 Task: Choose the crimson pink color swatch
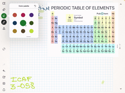click(23, 15)
